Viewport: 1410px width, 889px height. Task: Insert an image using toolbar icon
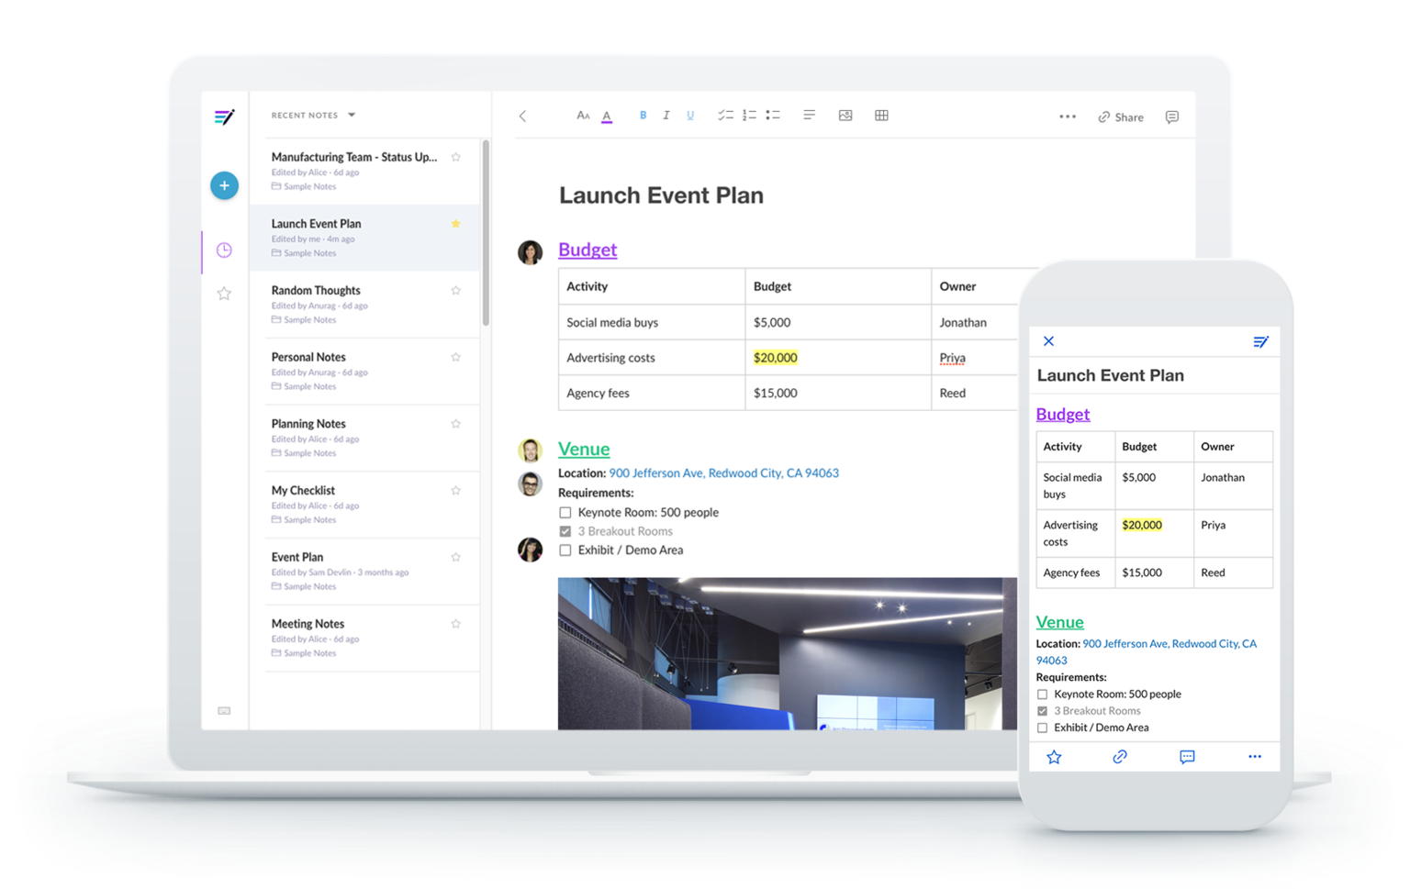pos(845,116)
